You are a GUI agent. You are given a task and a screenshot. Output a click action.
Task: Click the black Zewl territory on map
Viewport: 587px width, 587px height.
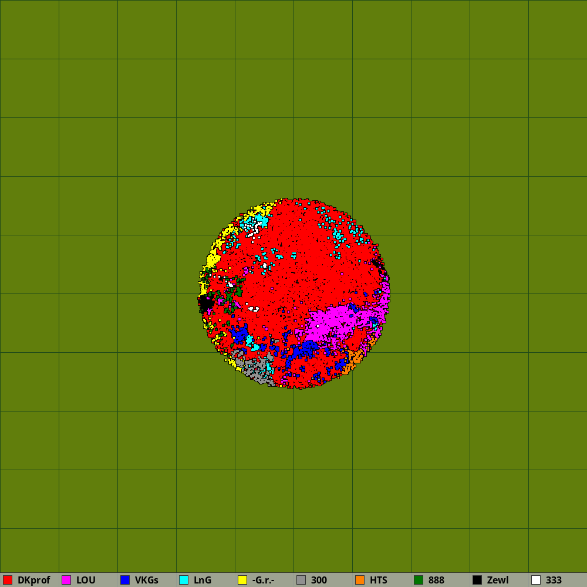(205, 302)
